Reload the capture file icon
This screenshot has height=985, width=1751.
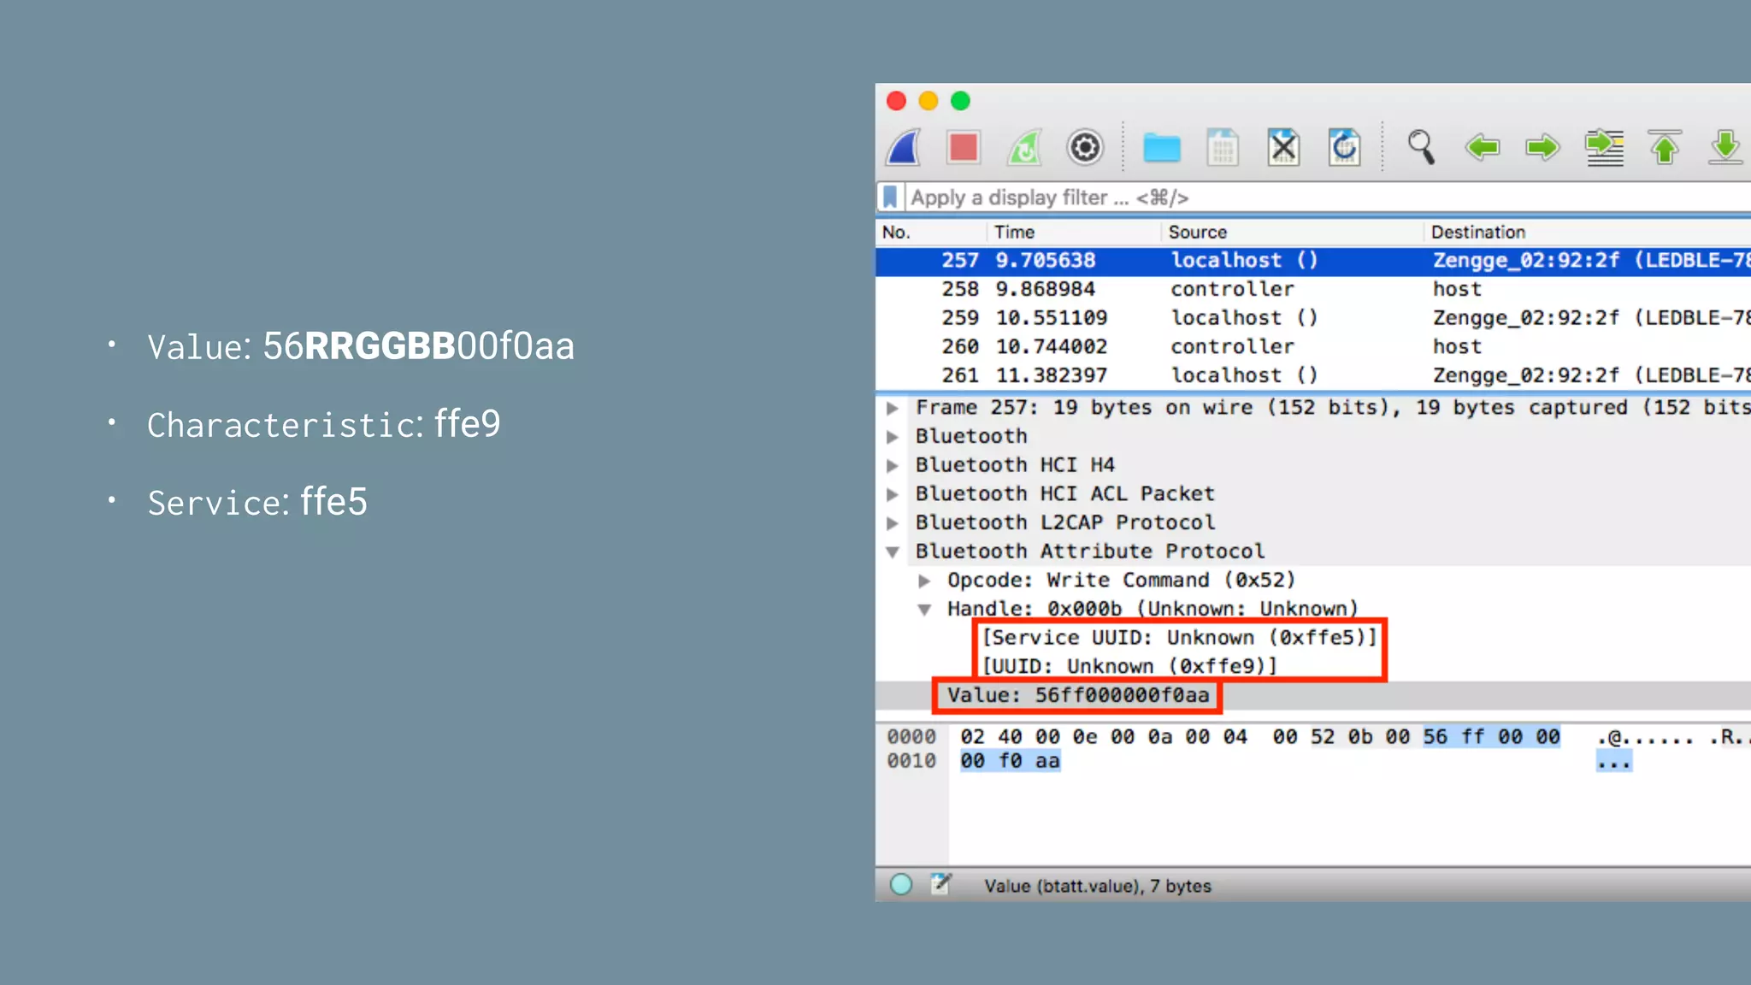point(1344,148)
